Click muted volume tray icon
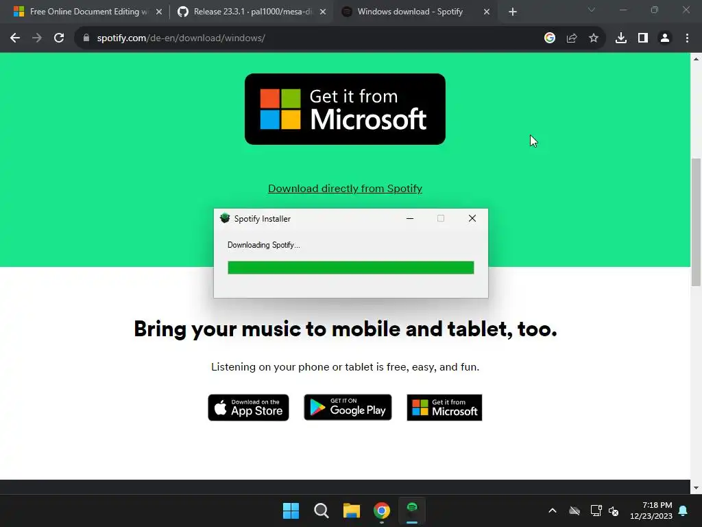This screenshot has width=702, height=527. coord(614,511)
